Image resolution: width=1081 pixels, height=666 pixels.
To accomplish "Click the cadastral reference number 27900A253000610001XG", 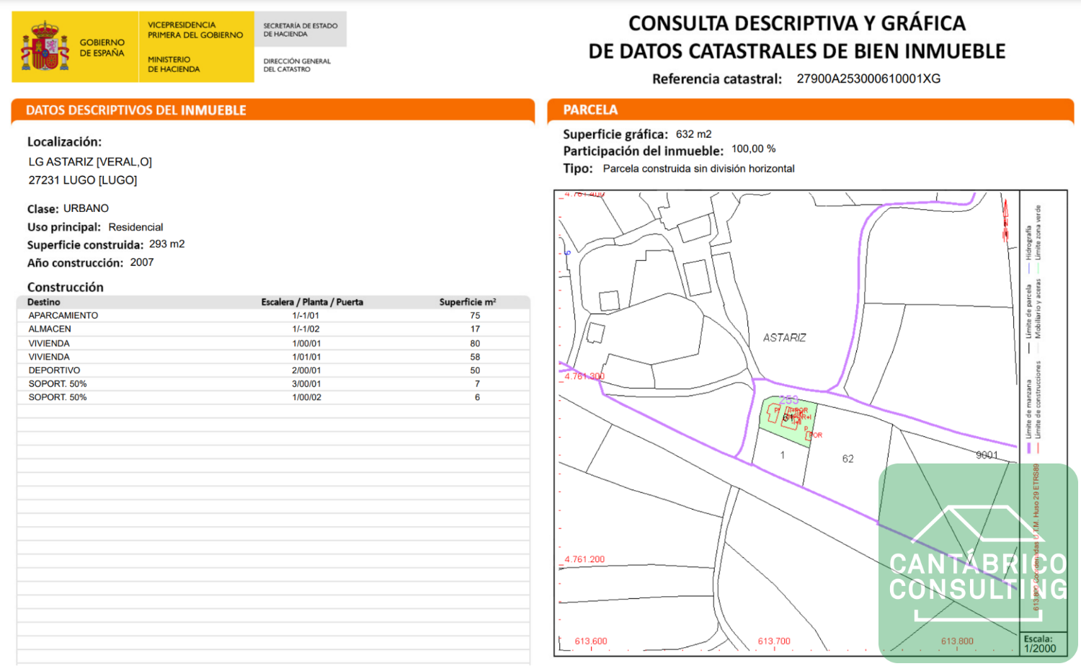I will [x=868, y=79].
